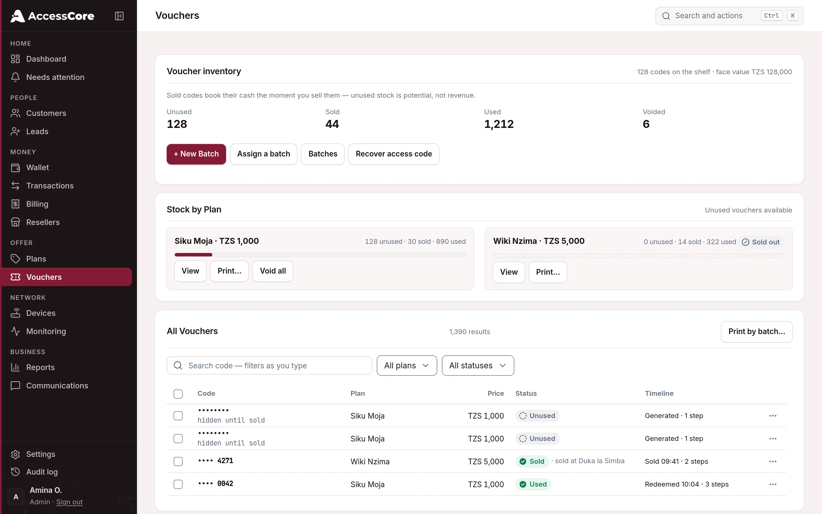Open row actions for voucher 4271
This screenshot has height=514, width=822.
[773, 461]
